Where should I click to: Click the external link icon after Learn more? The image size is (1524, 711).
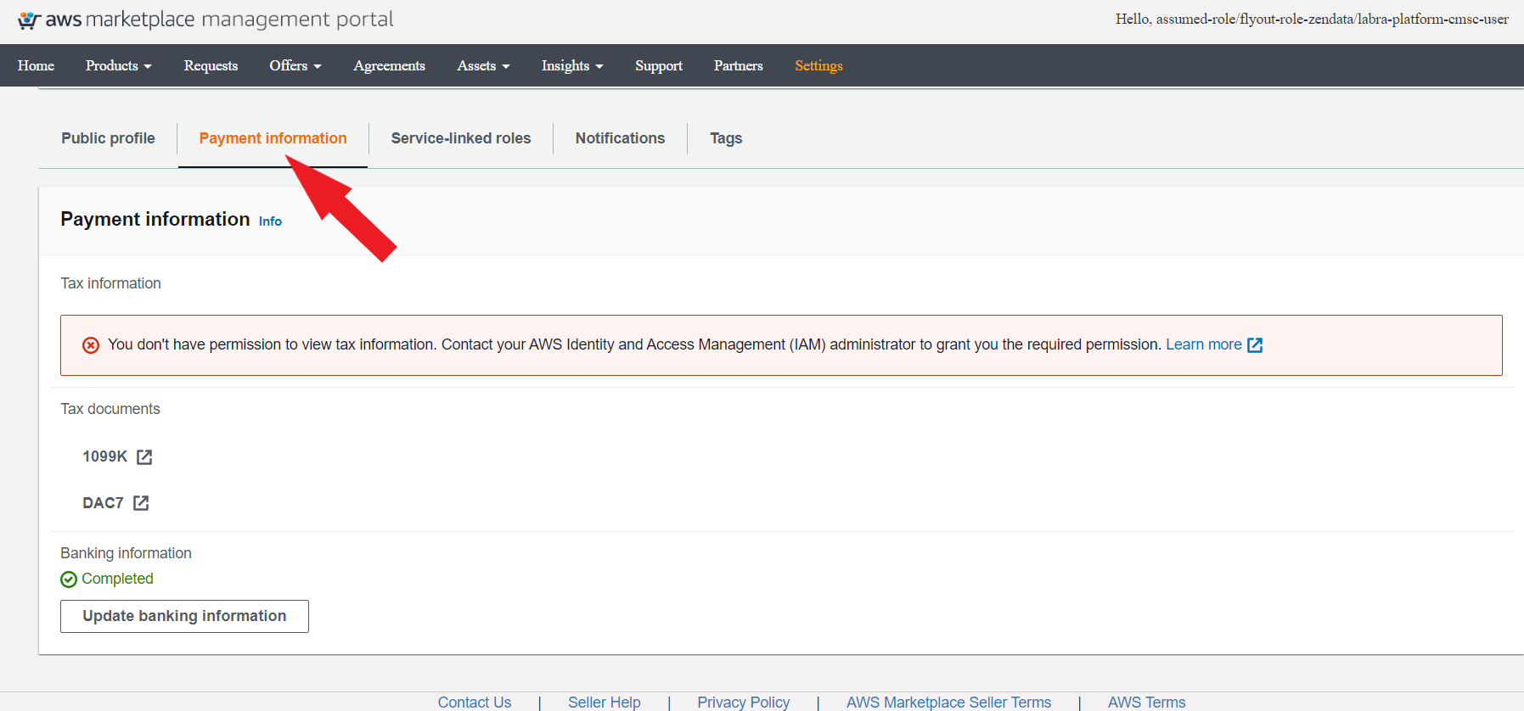(x=1255, y=345)
